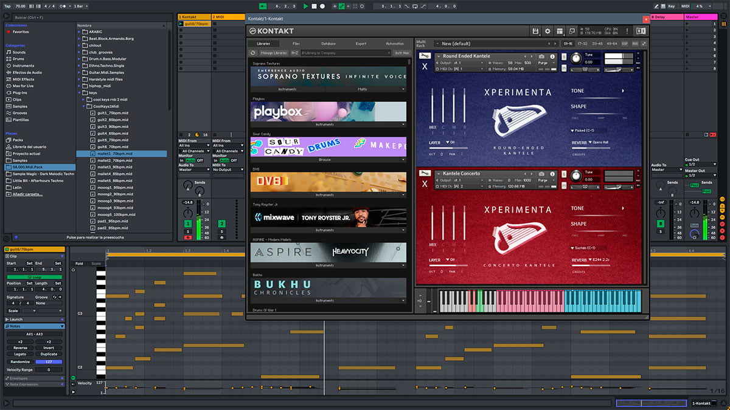Open track 2 MIDI To No Output dropdown
This screenshot has height=410, width=730.
[x=228, y=169]
